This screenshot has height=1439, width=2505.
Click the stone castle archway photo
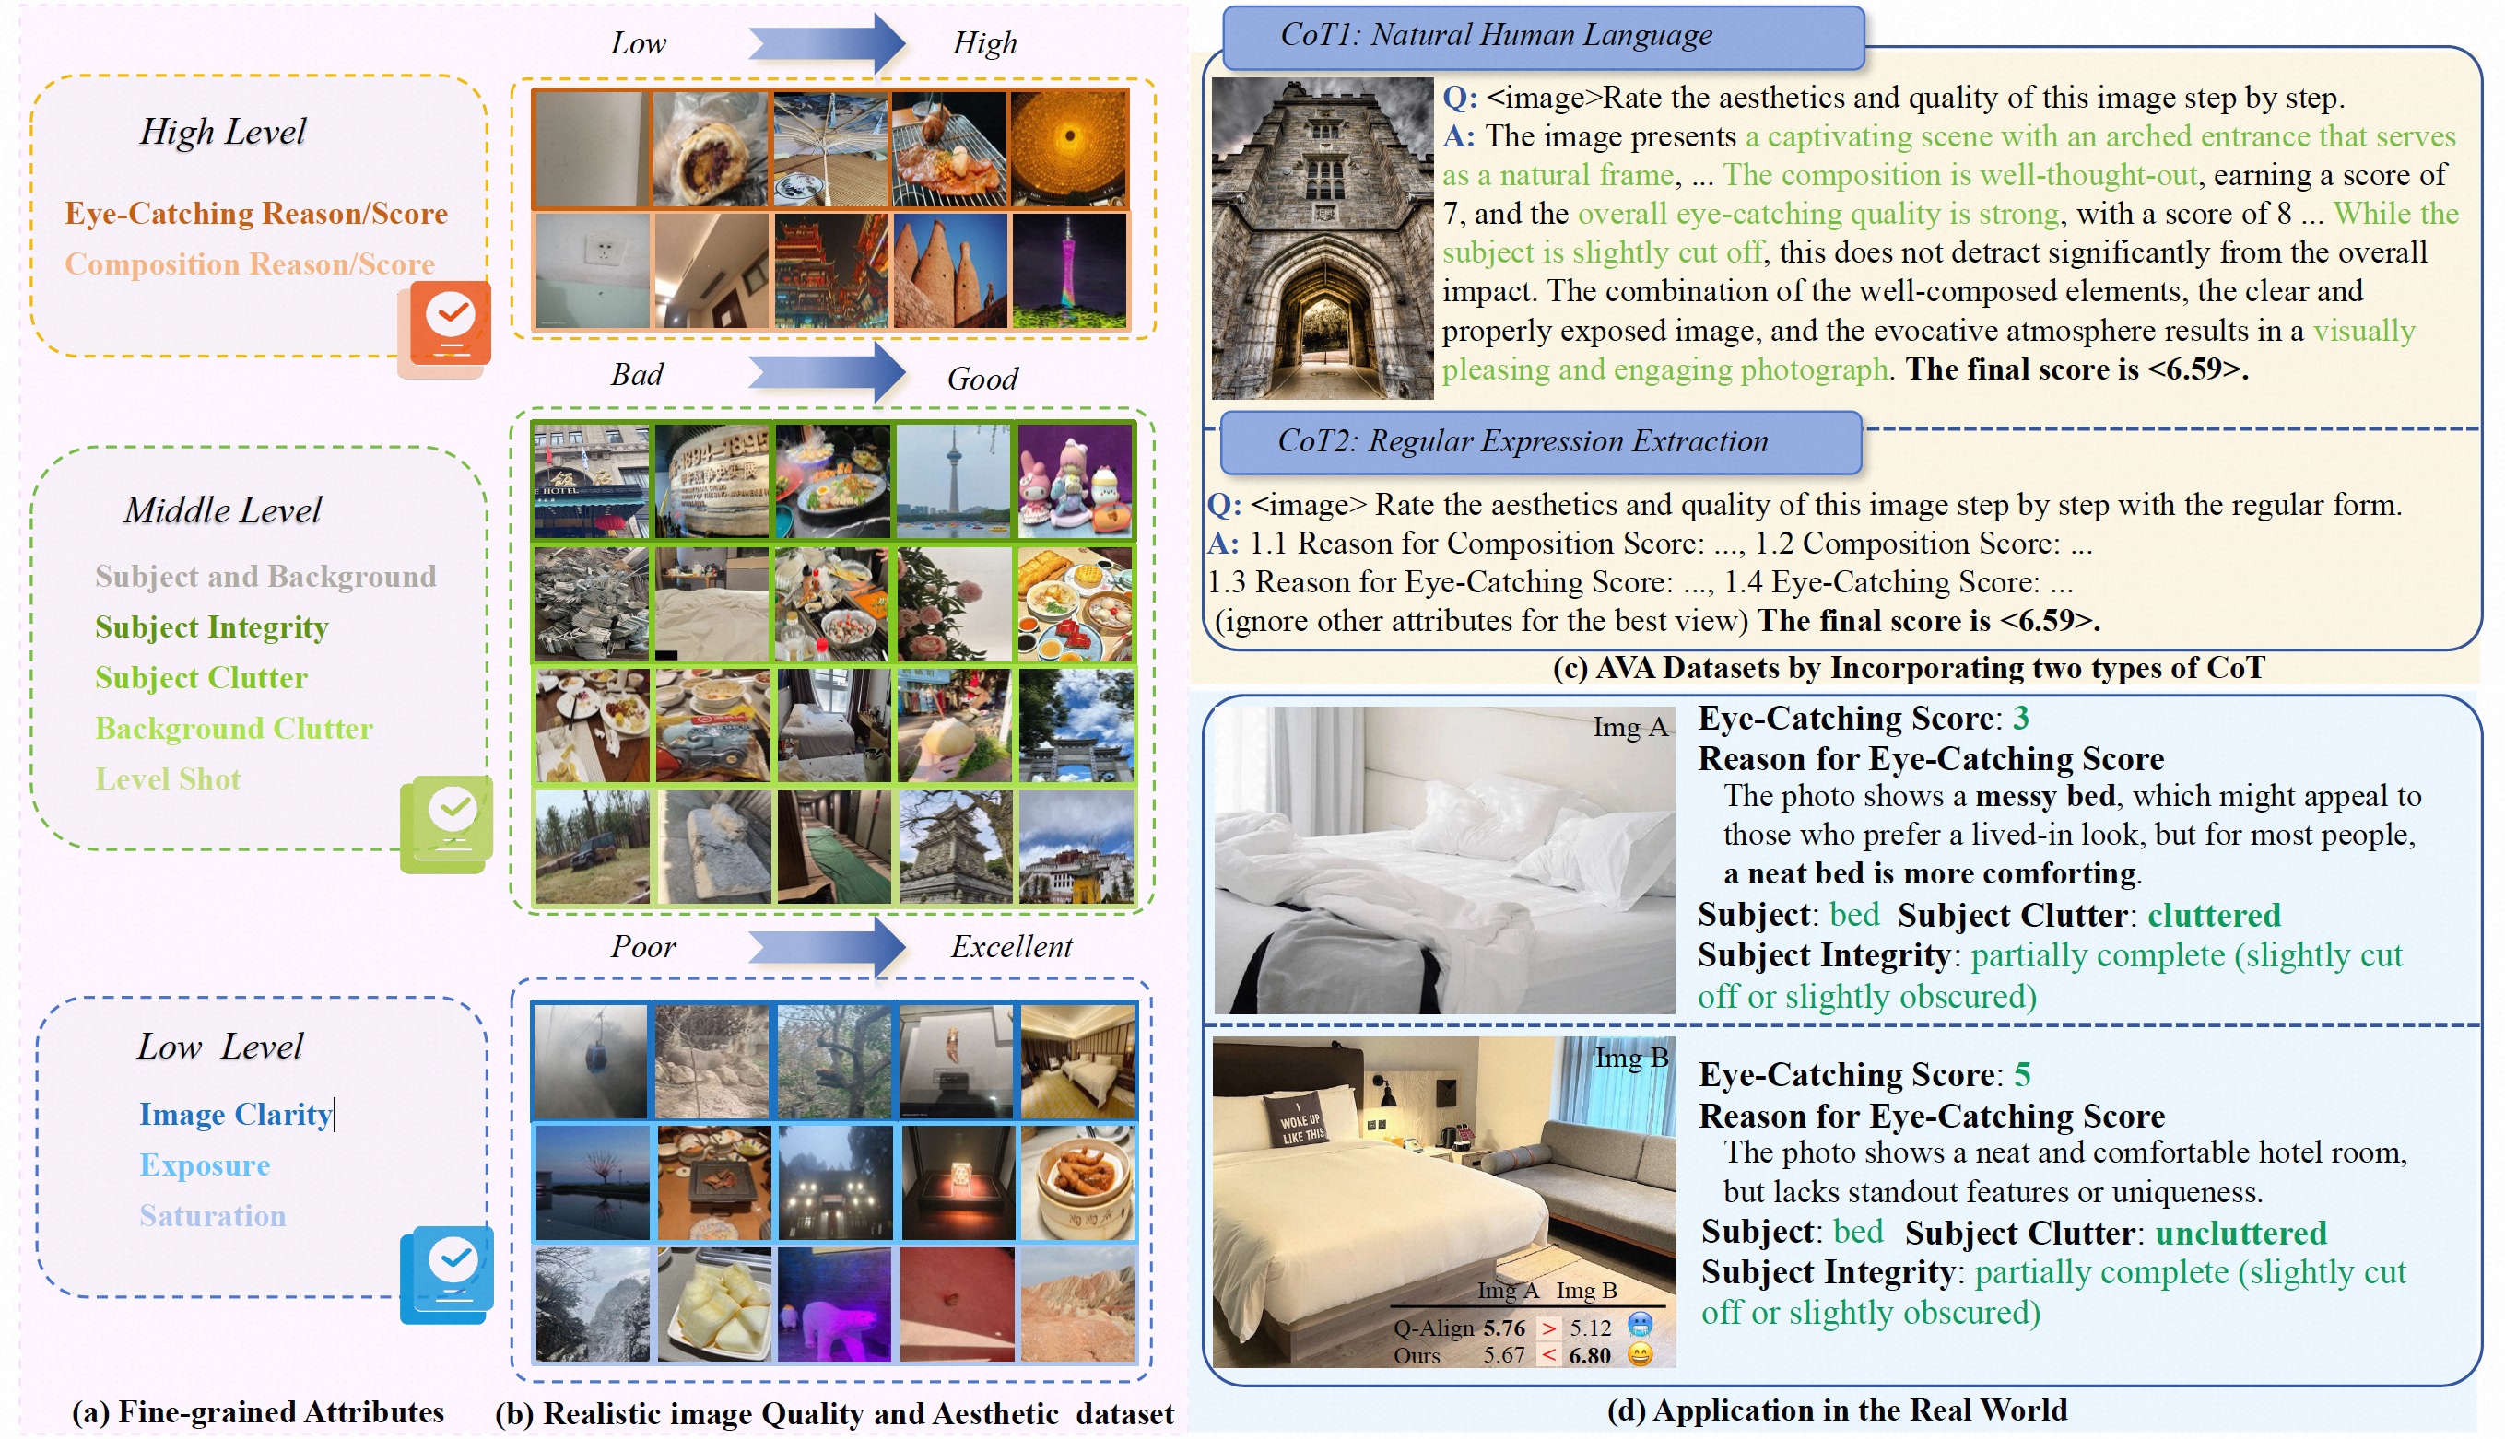(1322, 240)
